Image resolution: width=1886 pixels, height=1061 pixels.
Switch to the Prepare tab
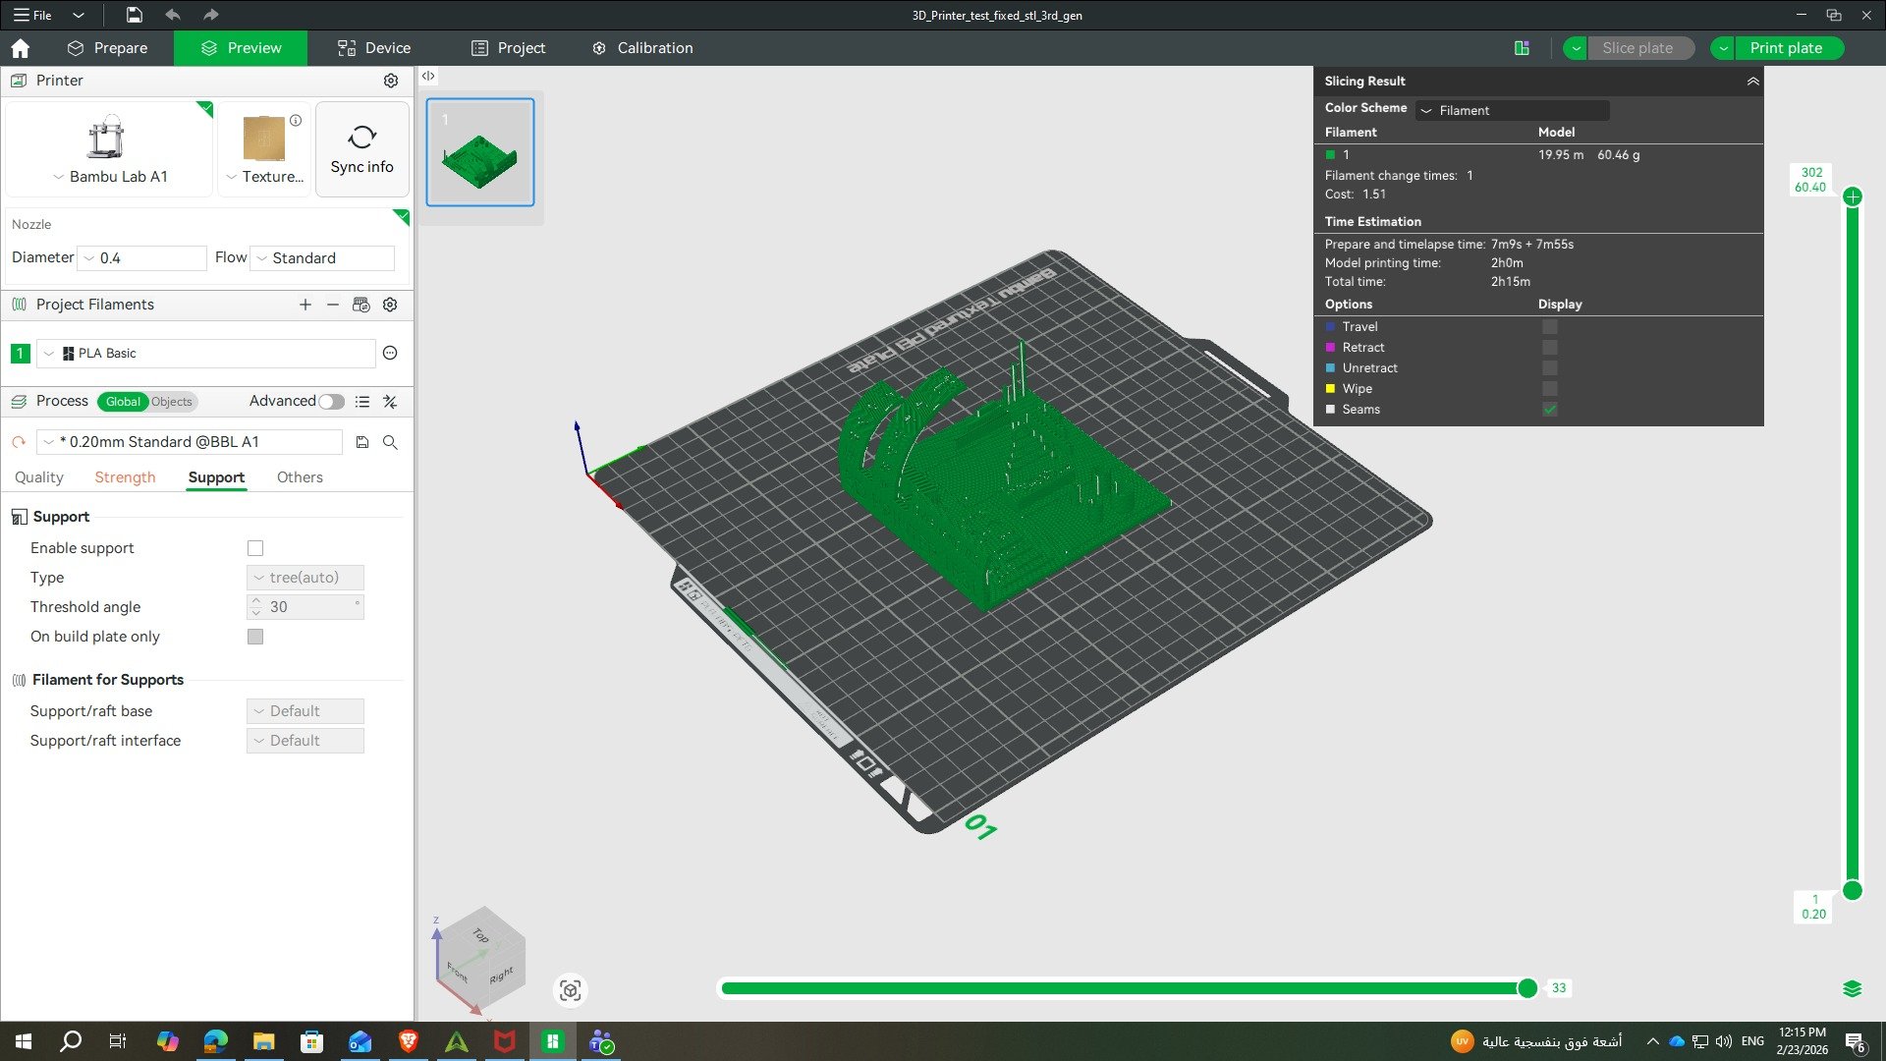tap(107, 48)
